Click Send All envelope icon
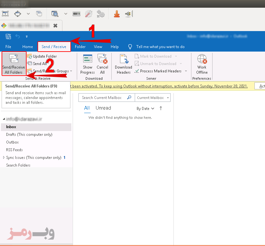Viewport: 265px width, 246px height. pos(30,63)
